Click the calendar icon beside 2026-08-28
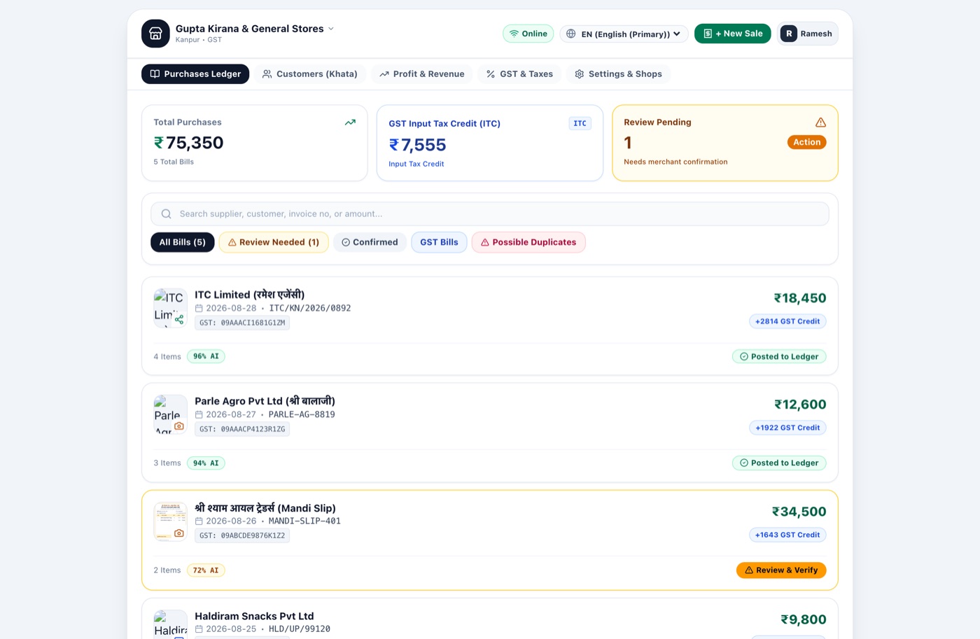Screen dimensions: 980x639 (x=199, y=309)
